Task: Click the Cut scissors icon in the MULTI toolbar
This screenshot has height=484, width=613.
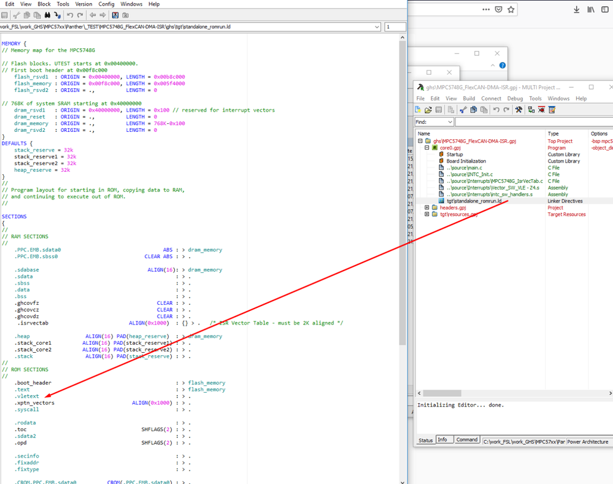Action: (463, 110)
